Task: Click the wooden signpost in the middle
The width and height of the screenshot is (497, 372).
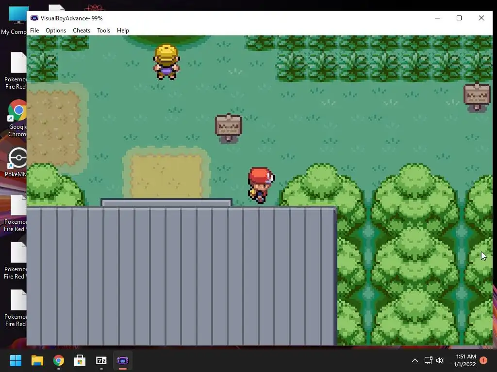Action: 229,128
